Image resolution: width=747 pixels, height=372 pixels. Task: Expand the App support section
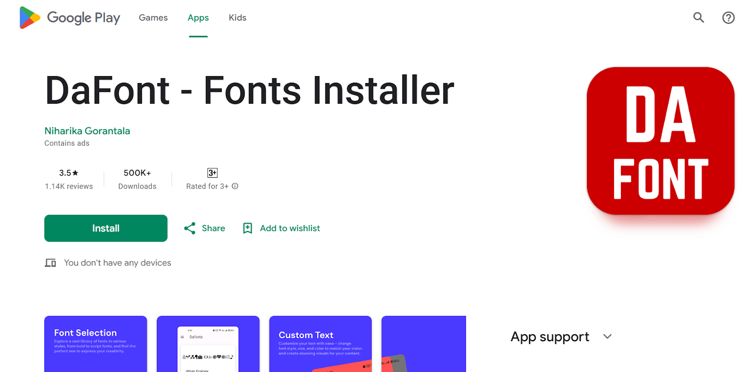(607, 337)
